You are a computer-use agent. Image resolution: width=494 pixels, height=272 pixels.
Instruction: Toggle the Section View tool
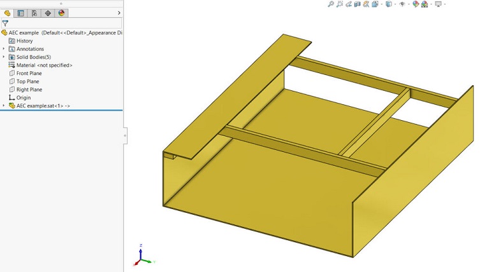tap(357, 4)
